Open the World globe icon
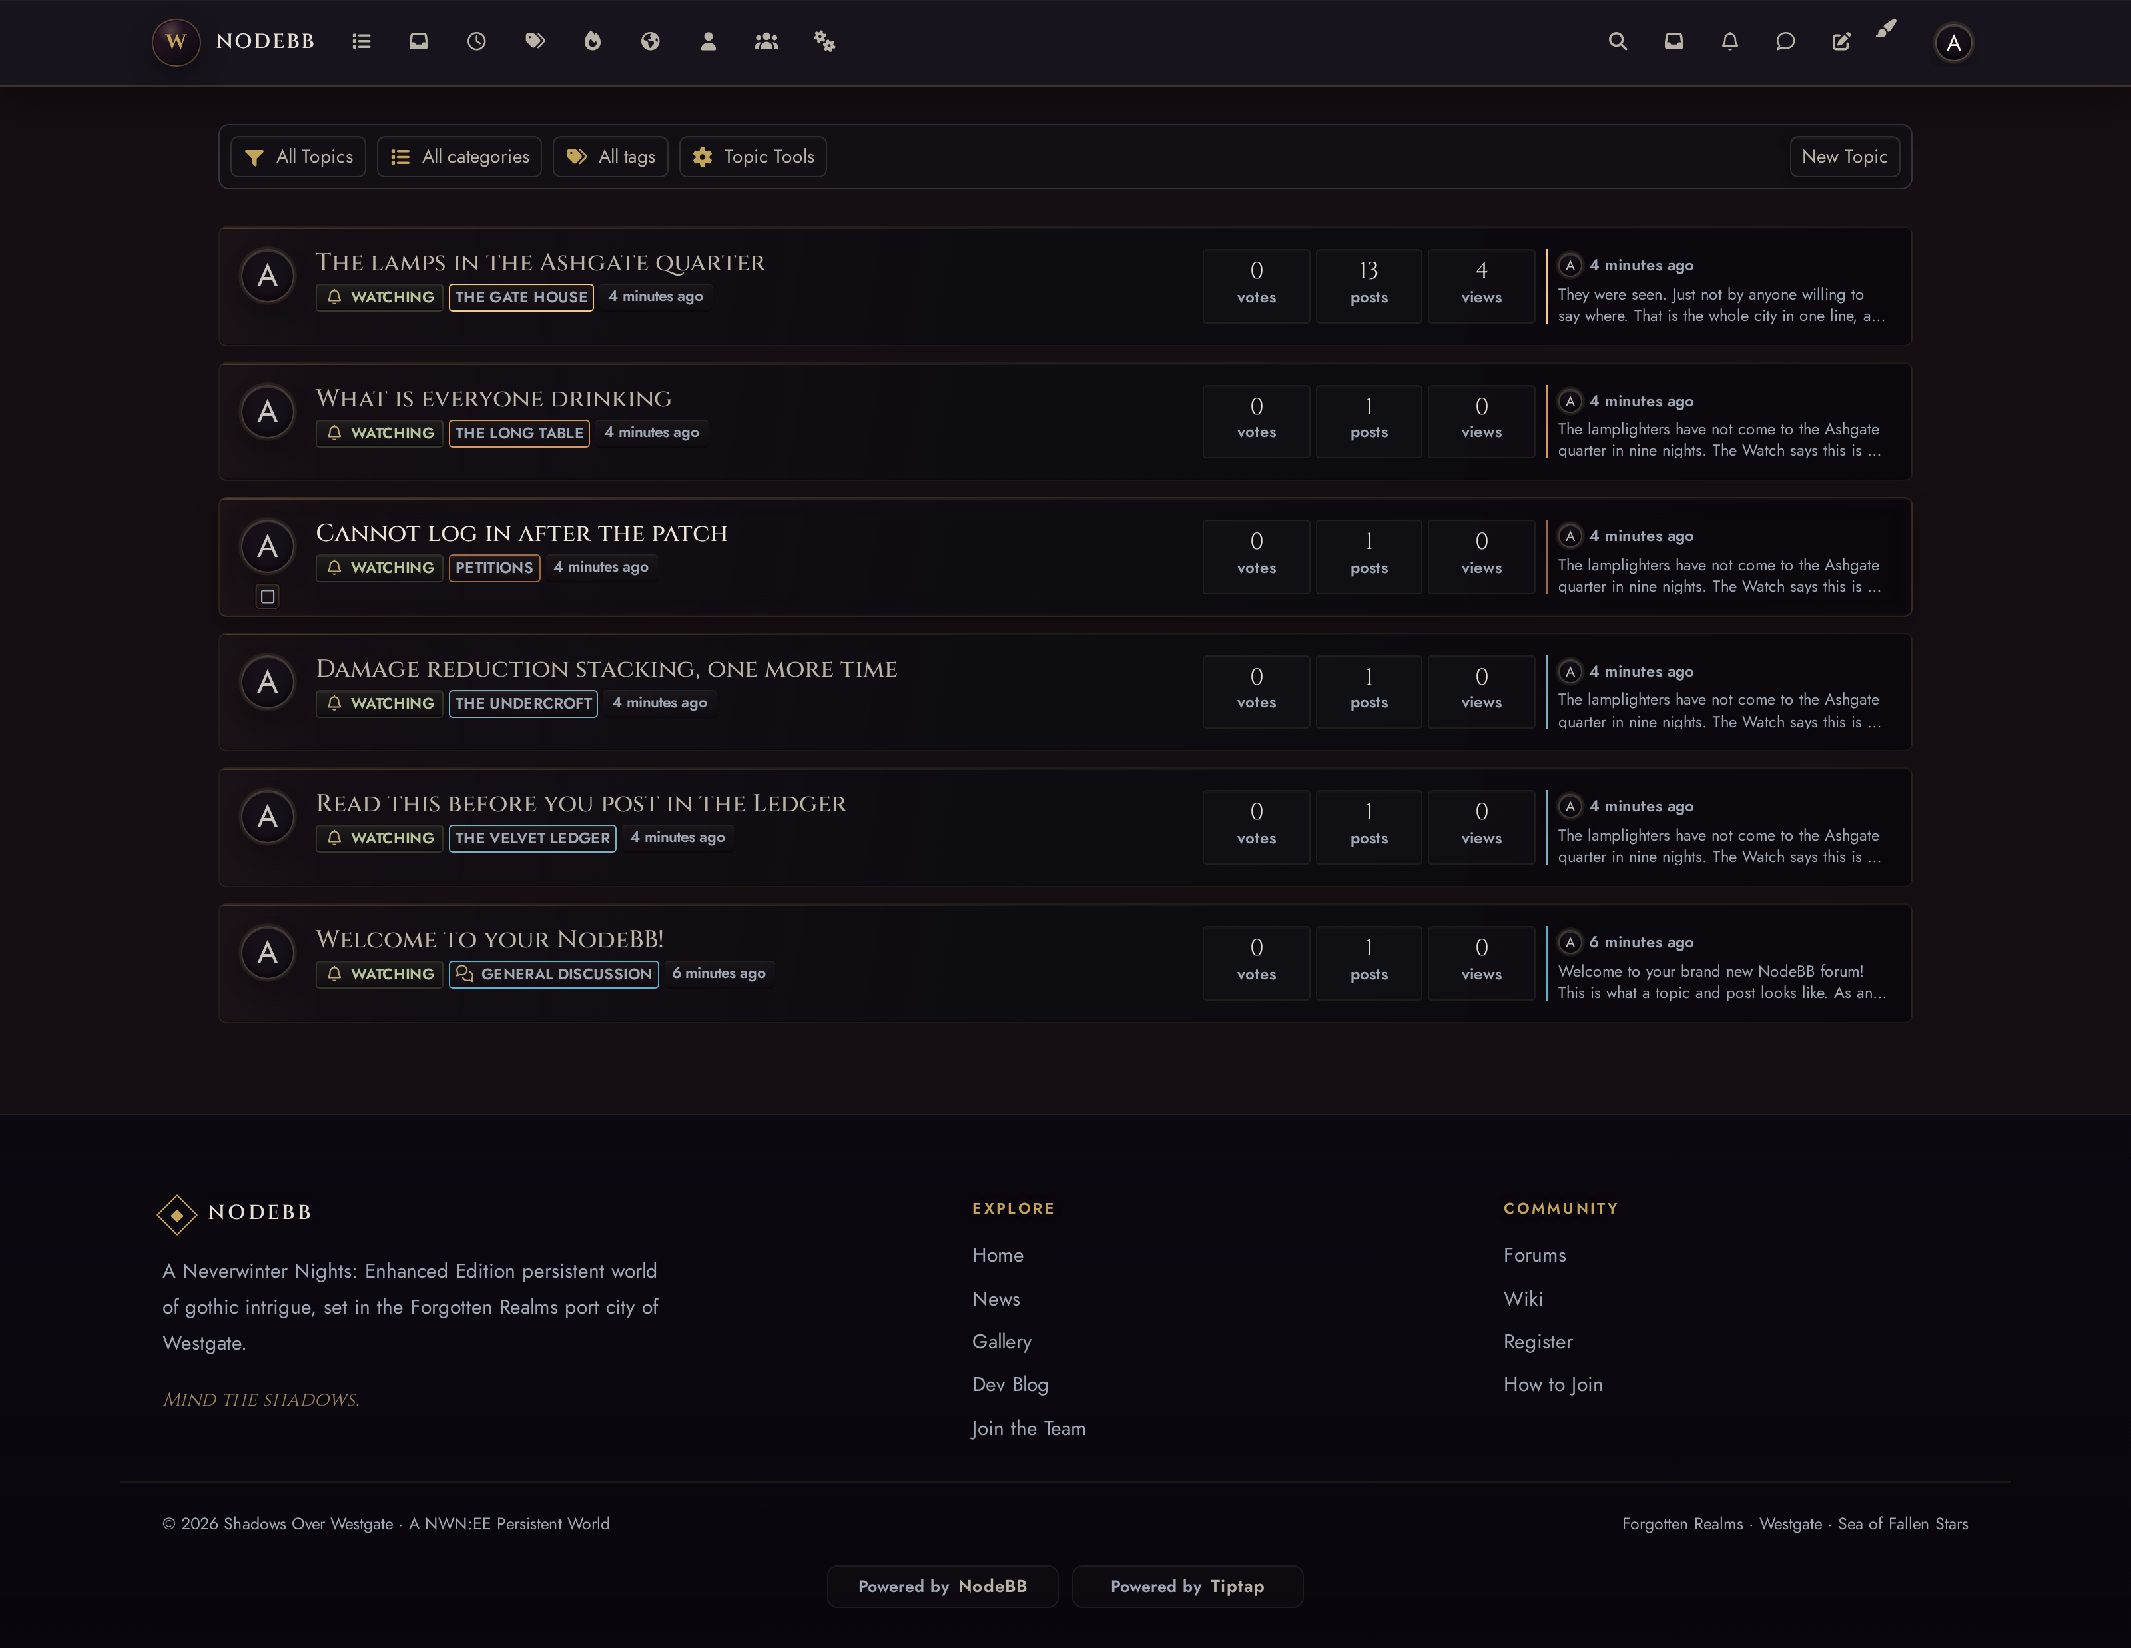 click(651, 41)
